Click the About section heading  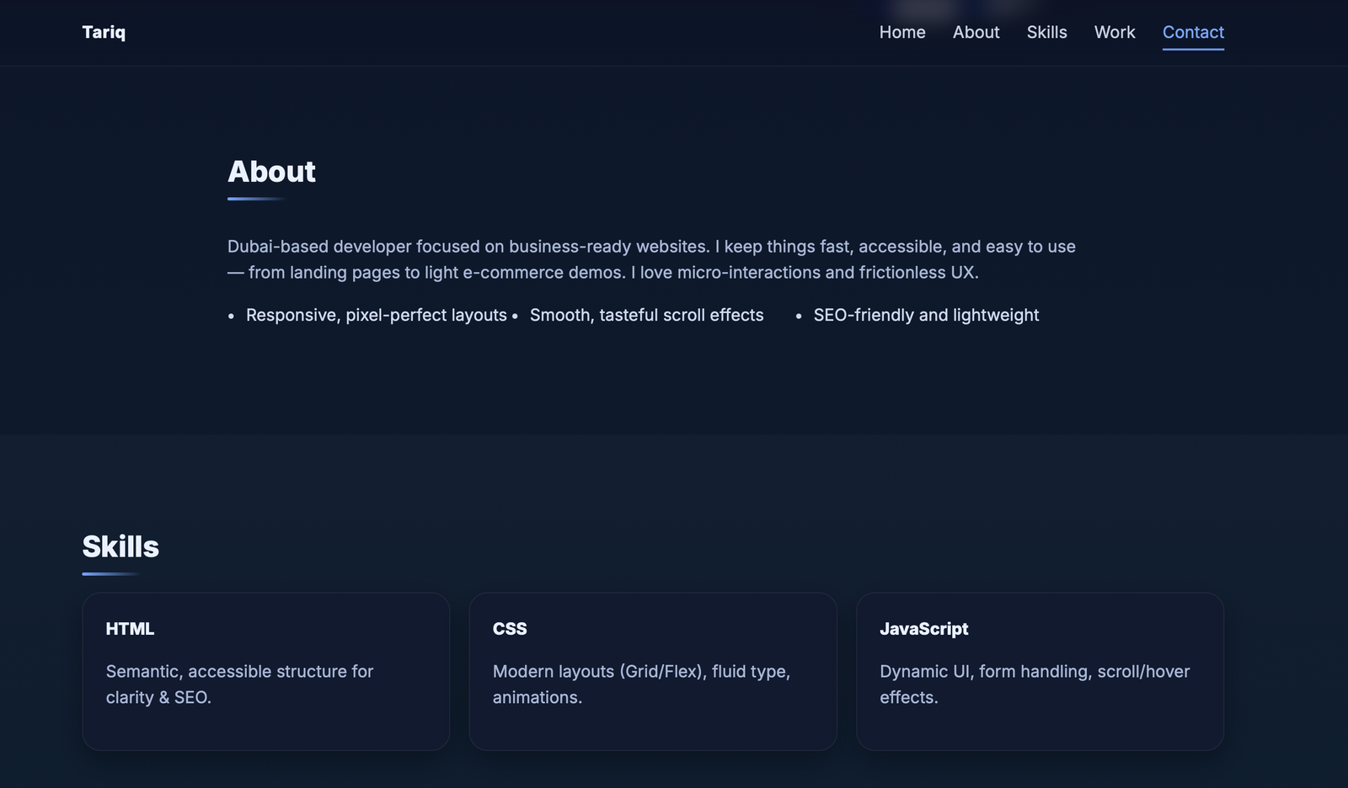coord(271,172)
